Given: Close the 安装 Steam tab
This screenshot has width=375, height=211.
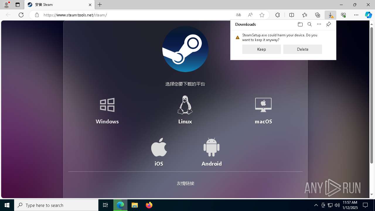Looking at the screenshot, I should [x=90, y=5].
